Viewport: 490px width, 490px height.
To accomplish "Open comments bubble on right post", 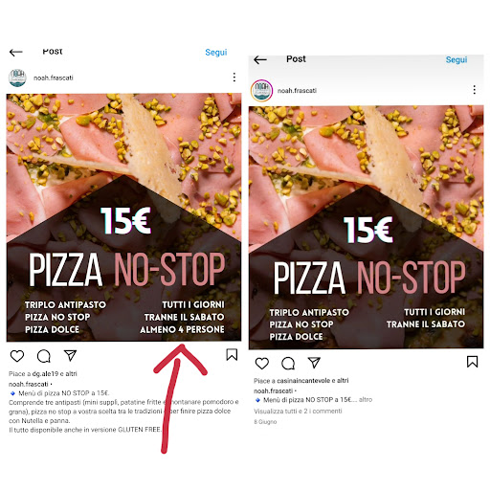I will click(x=288, y=364).
